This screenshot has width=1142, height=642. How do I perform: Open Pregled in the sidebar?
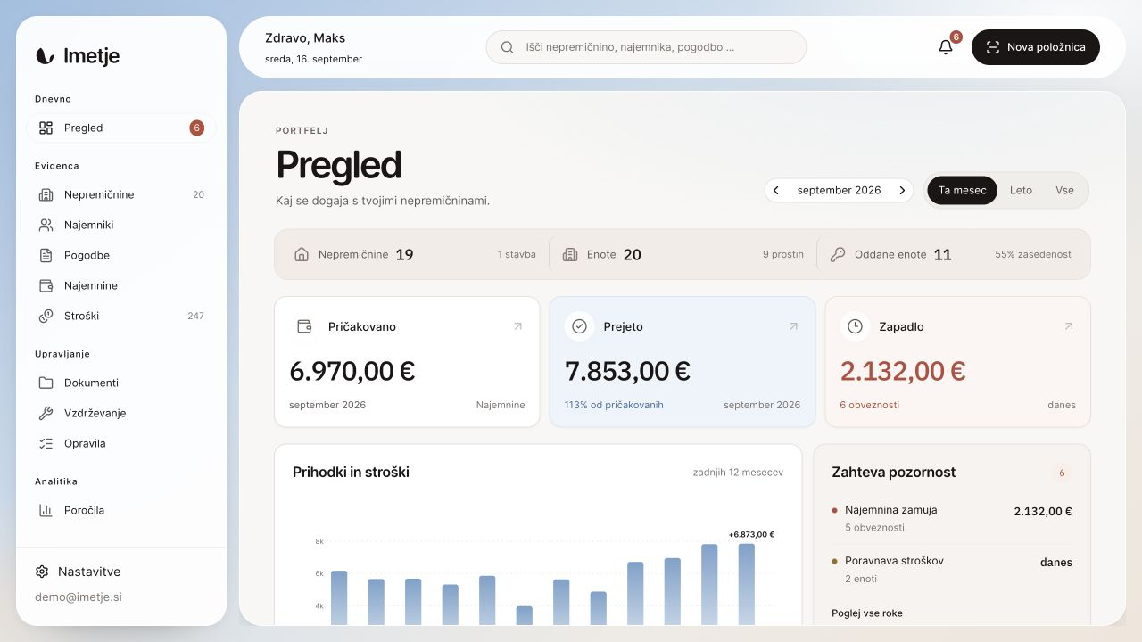tap(121, 128)
